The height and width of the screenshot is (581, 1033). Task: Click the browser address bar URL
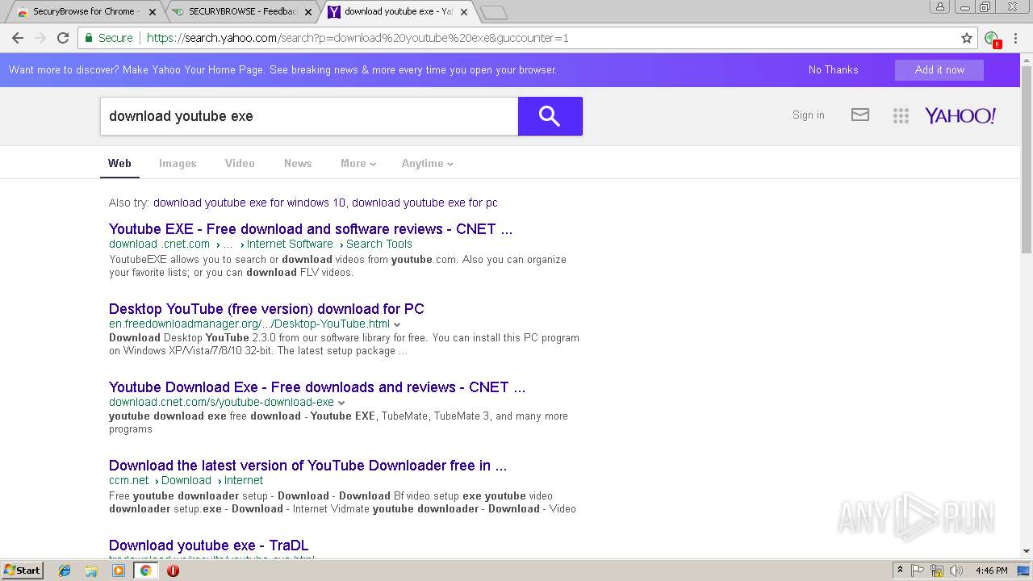[358, 38]
